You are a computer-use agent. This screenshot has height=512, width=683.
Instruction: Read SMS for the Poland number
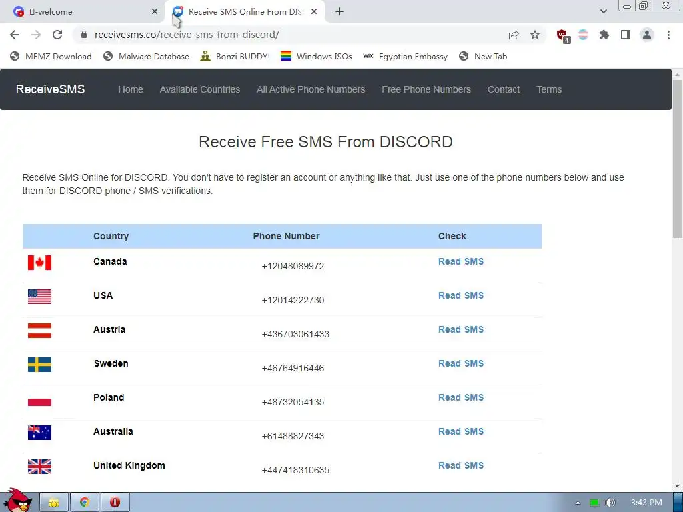point(461,397)
